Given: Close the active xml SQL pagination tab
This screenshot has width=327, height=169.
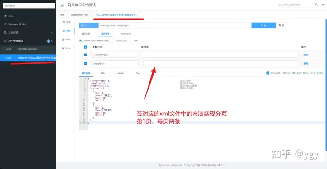Looking at the screenshot, I should pyautogui.click(x=137, y=15).
